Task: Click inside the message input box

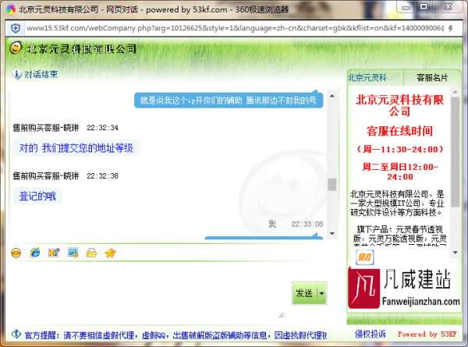Action: point(149,292)
